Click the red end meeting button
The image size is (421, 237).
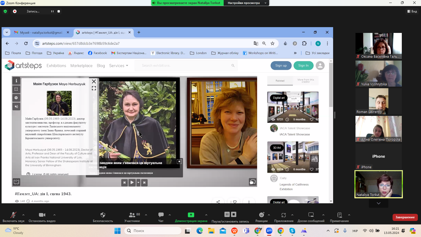(405, 217)
